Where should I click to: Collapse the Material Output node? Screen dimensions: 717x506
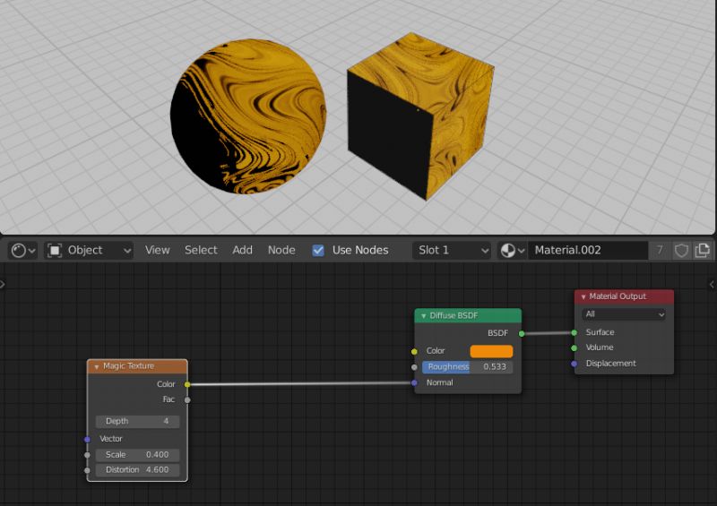coord(583,297)
